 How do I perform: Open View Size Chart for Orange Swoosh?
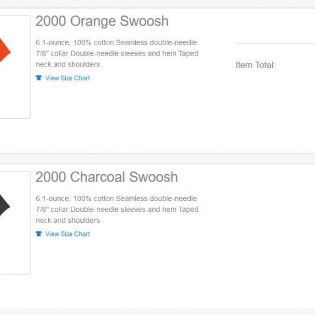(x=68, y=78)
